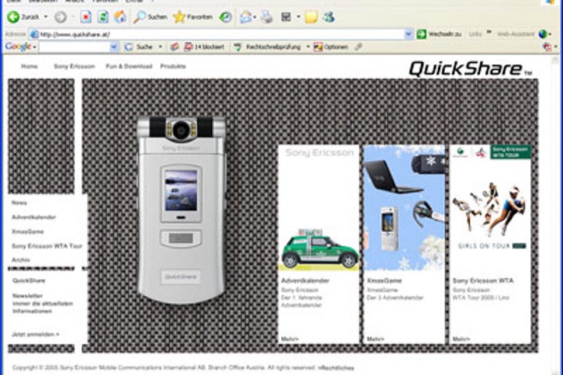Click the forward navigation arrow
This screenshot has height=375, width=563.
pyautogui.click(x=61, y=17)
